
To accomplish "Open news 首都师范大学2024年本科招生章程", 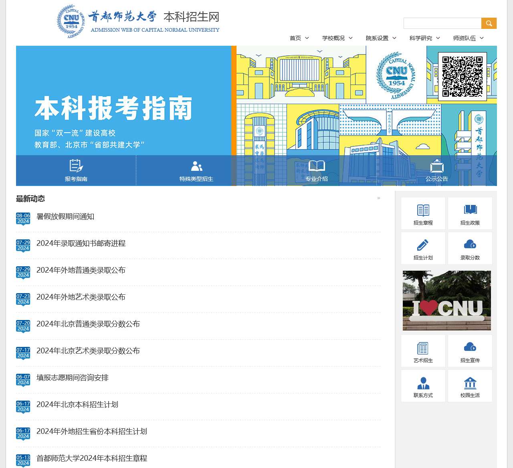I will [92, 458].
